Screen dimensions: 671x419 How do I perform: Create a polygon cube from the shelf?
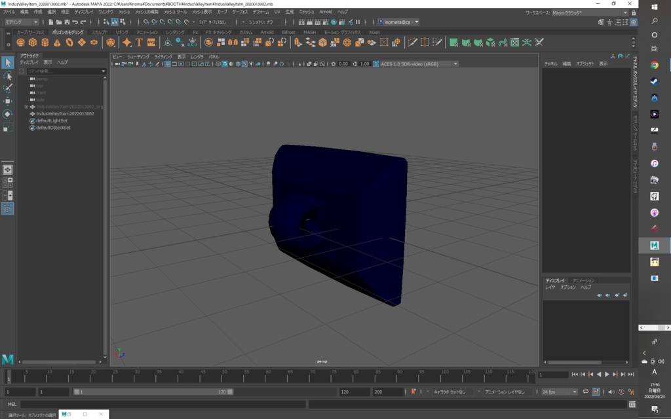click(31, 42)
